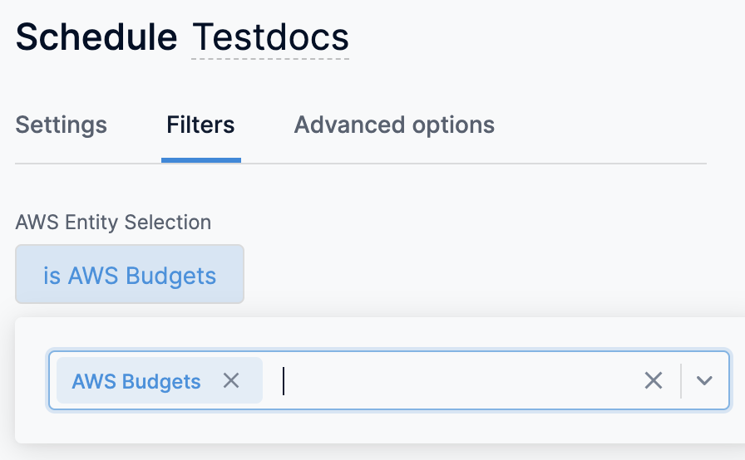Click the "is AWS Budgets" filter button
This screenshot has width=745, height=460.
tap(130, 275)
